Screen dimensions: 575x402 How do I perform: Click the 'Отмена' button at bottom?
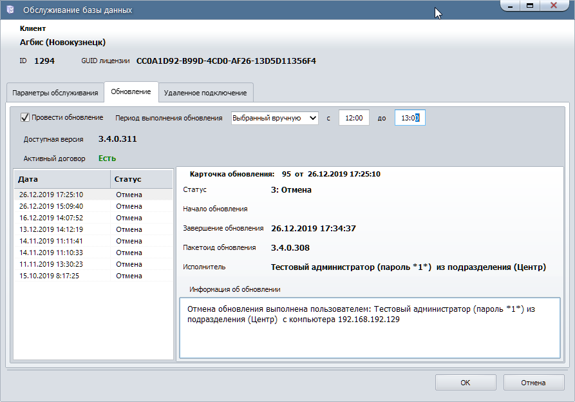(x=533, y=383)
